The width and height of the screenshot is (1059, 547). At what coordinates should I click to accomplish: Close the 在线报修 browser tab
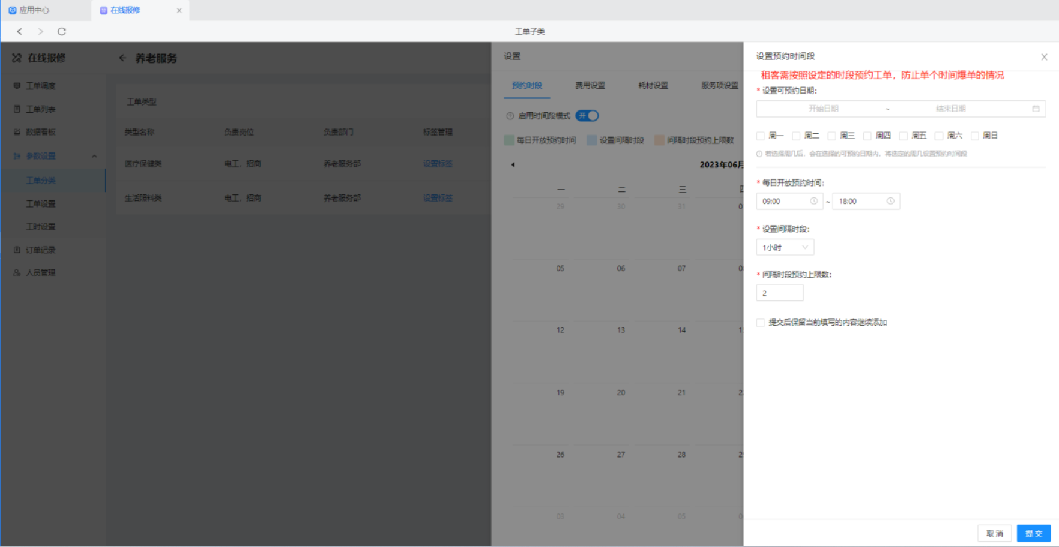coord(179,10)
